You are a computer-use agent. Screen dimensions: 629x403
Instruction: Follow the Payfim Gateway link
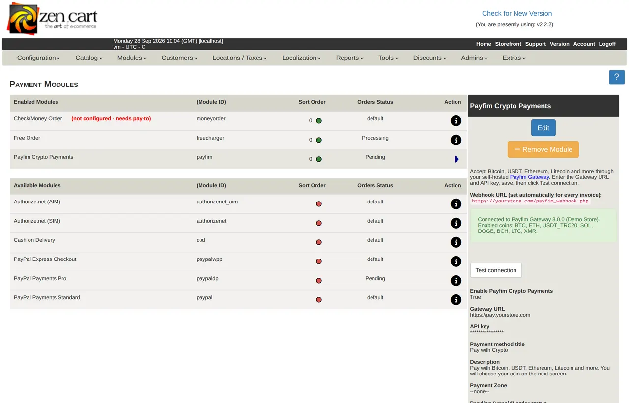tap(529, 177)
